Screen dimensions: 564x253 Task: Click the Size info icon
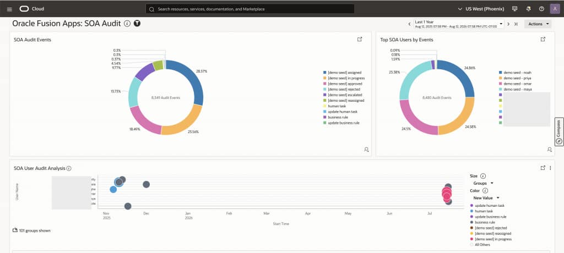point(483,176)
